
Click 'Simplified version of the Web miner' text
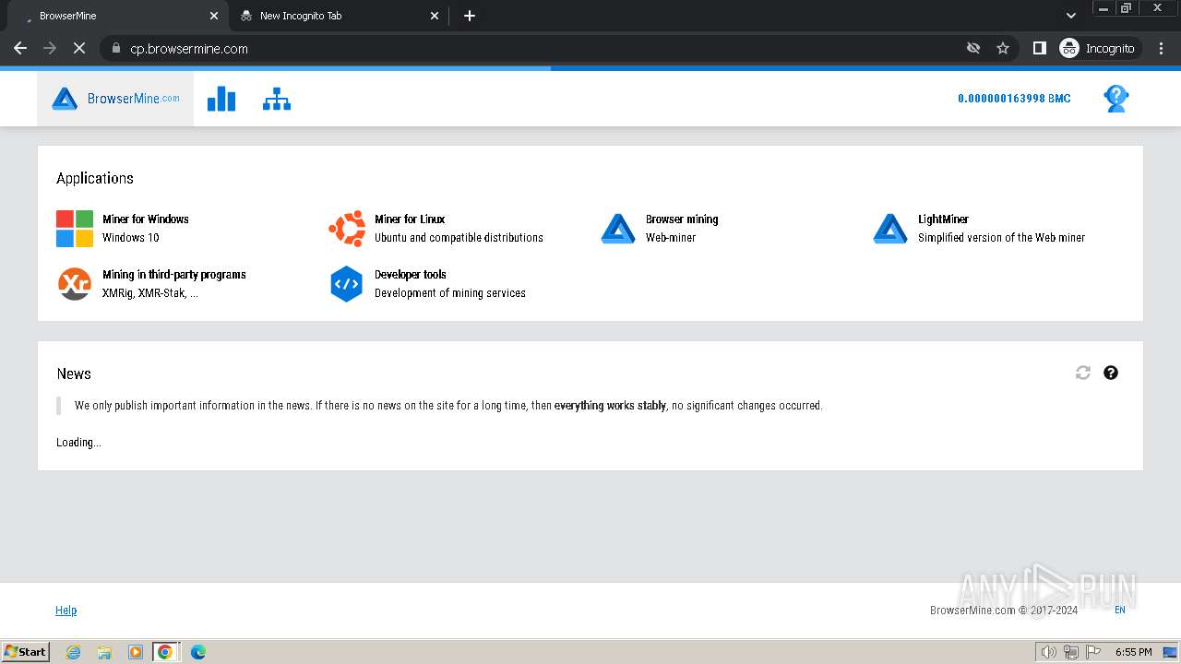pos(1001,238)
